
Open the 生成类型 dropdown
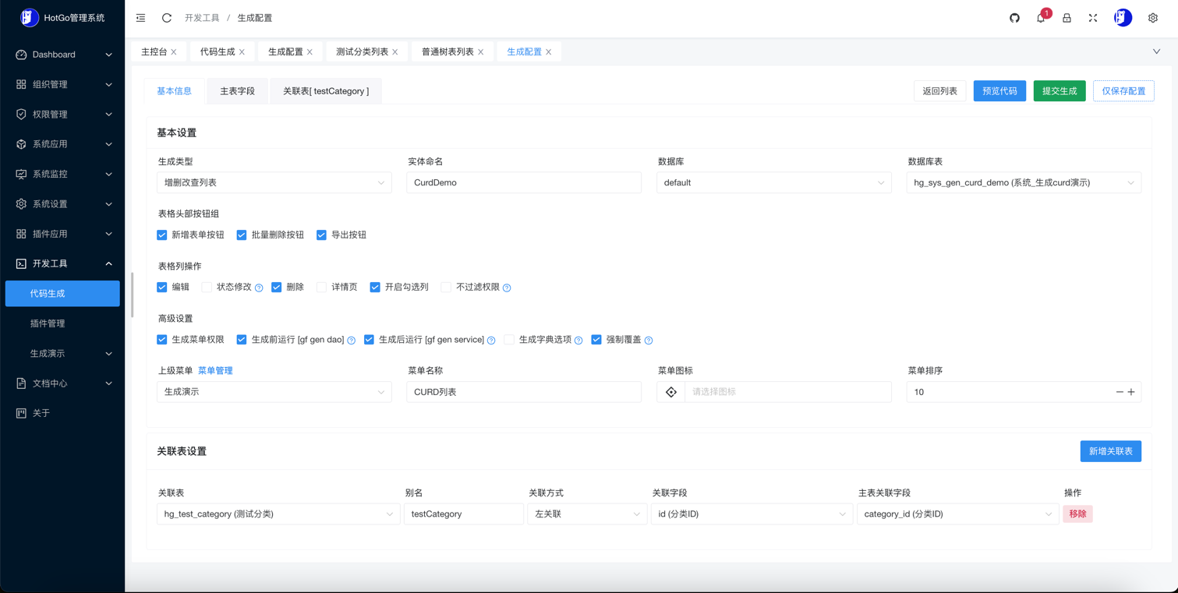(274, 183)
